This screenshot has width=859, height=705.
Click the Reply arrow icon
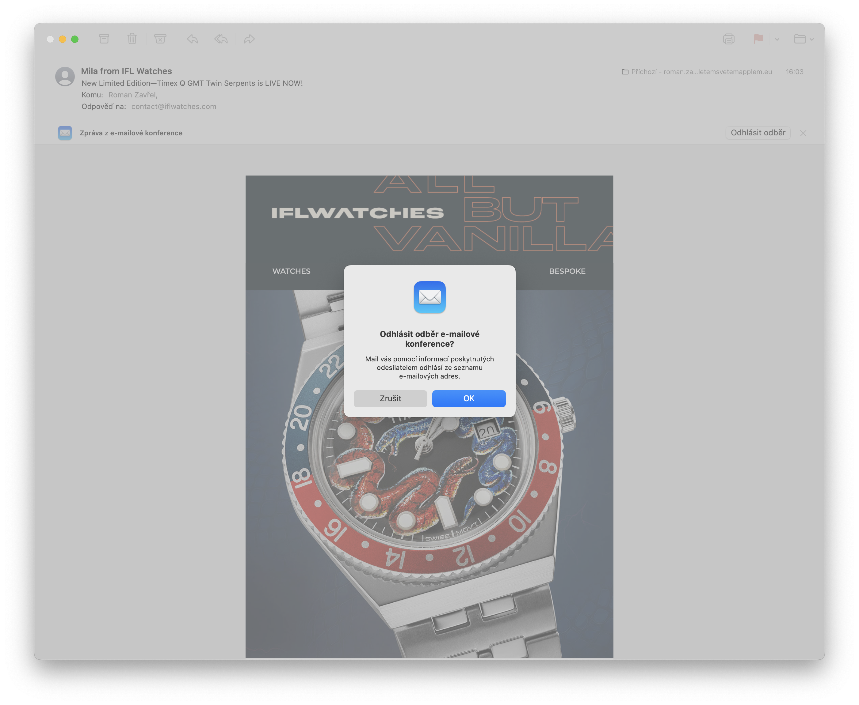coord(192,39)
